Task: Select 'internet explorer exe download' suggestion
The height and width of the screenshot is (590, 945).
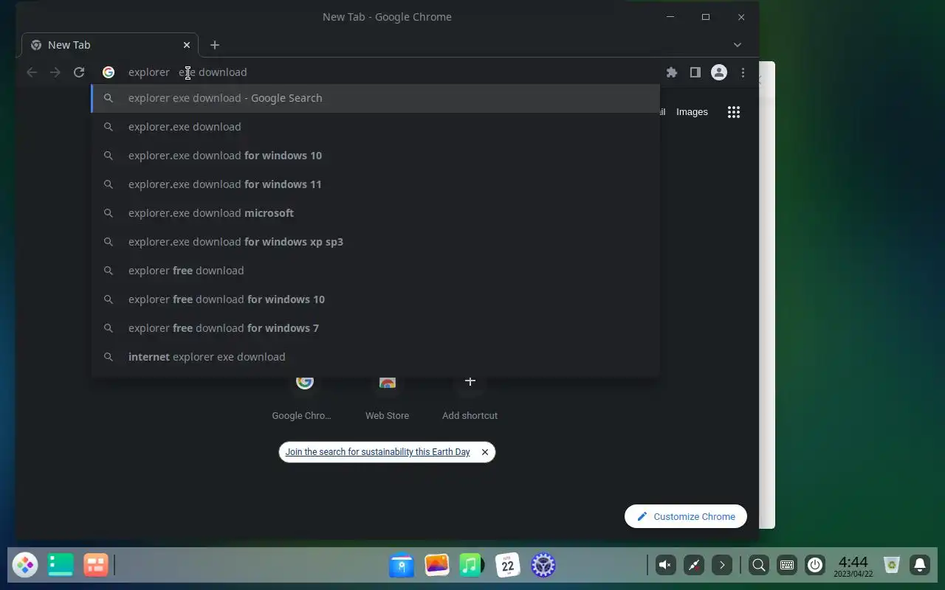Action: (375, 357)
